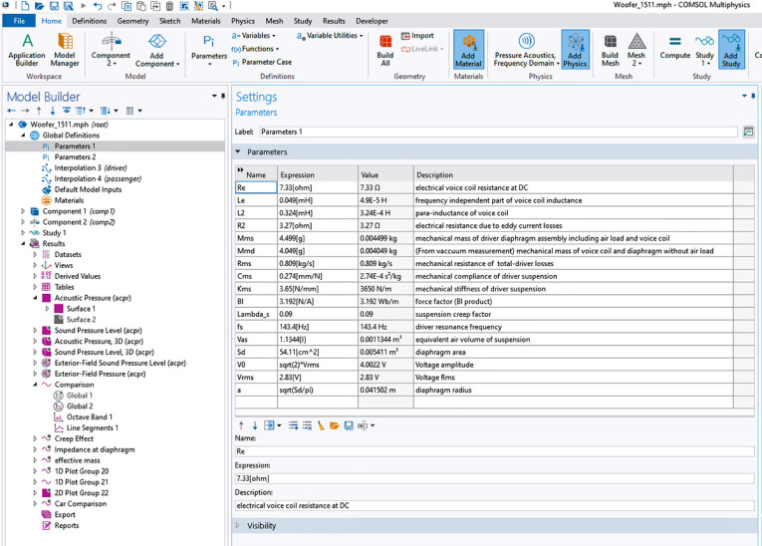Viewport: 762px width, 546px height.
Task: Click the Delete row icon below table
Action: [307, 425]
